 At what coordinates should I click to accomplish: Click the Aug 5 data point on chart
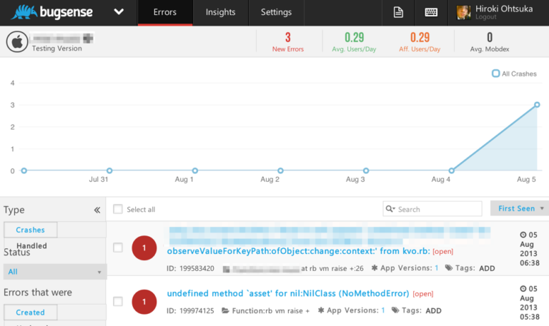tap(536, 105)
